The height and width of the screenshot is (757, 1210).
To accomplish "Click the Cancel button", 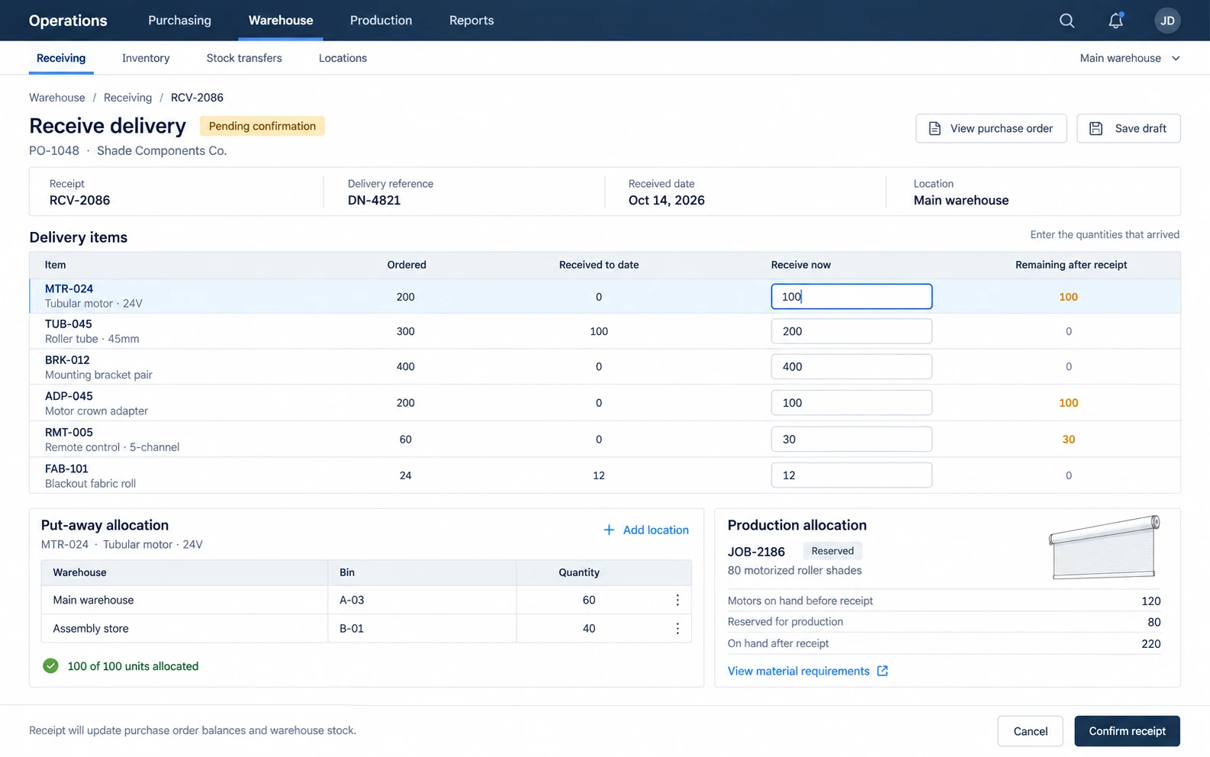I will [1030, 731].
